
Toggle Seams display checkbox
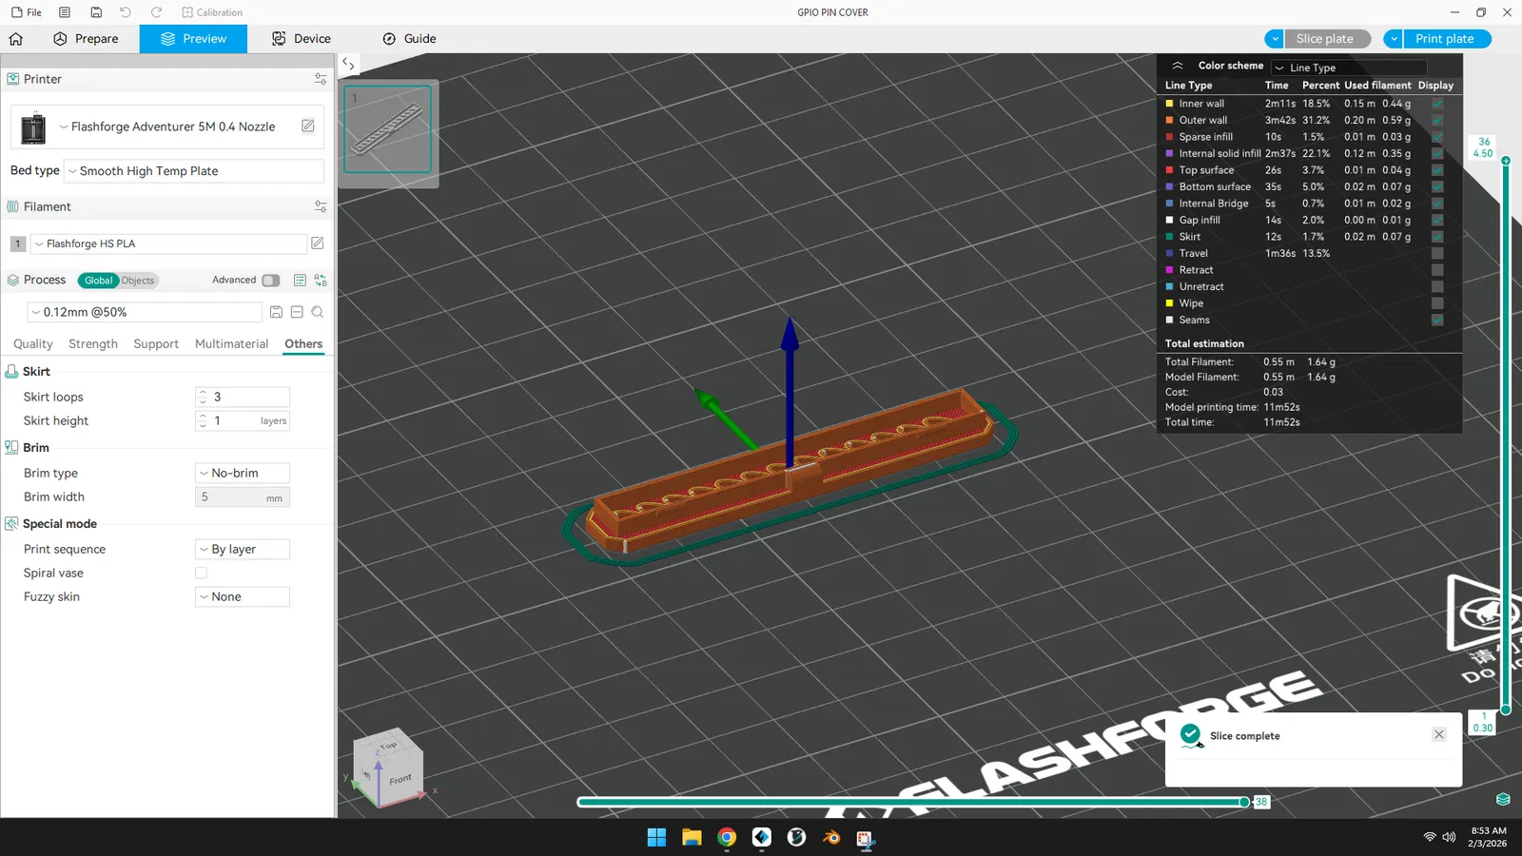coord(1437,321)
